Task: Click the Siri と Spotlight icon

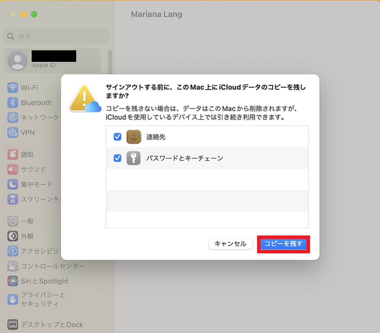Action: (13, 281)
